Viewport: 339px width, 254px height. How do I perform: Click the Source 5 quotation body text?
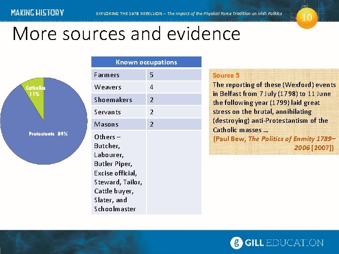(x=274, y=107)
